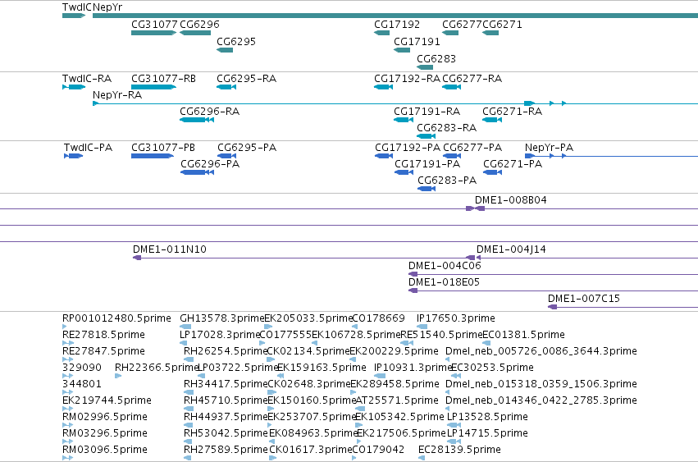The height and width of the screenshot is (462, 698).
Task: Click the 344801 feature label
Action: pos(82,385)
